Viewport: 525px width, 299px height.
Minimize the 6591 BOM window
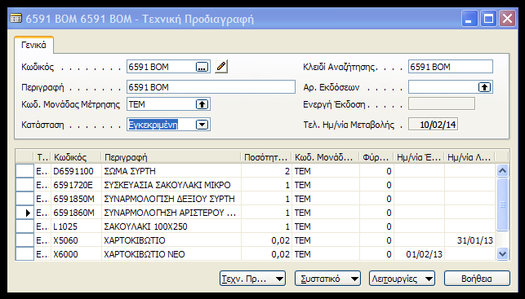coord(469,19)
